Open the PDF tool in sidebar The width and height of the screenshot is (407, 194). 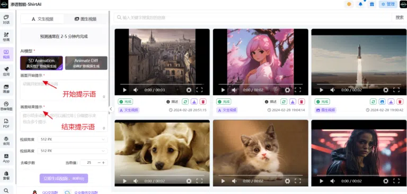click(6, 124)
